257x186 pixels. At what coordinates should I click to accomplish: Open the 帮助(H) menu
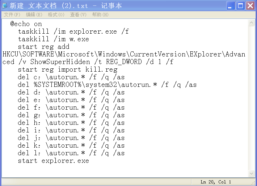100,14
